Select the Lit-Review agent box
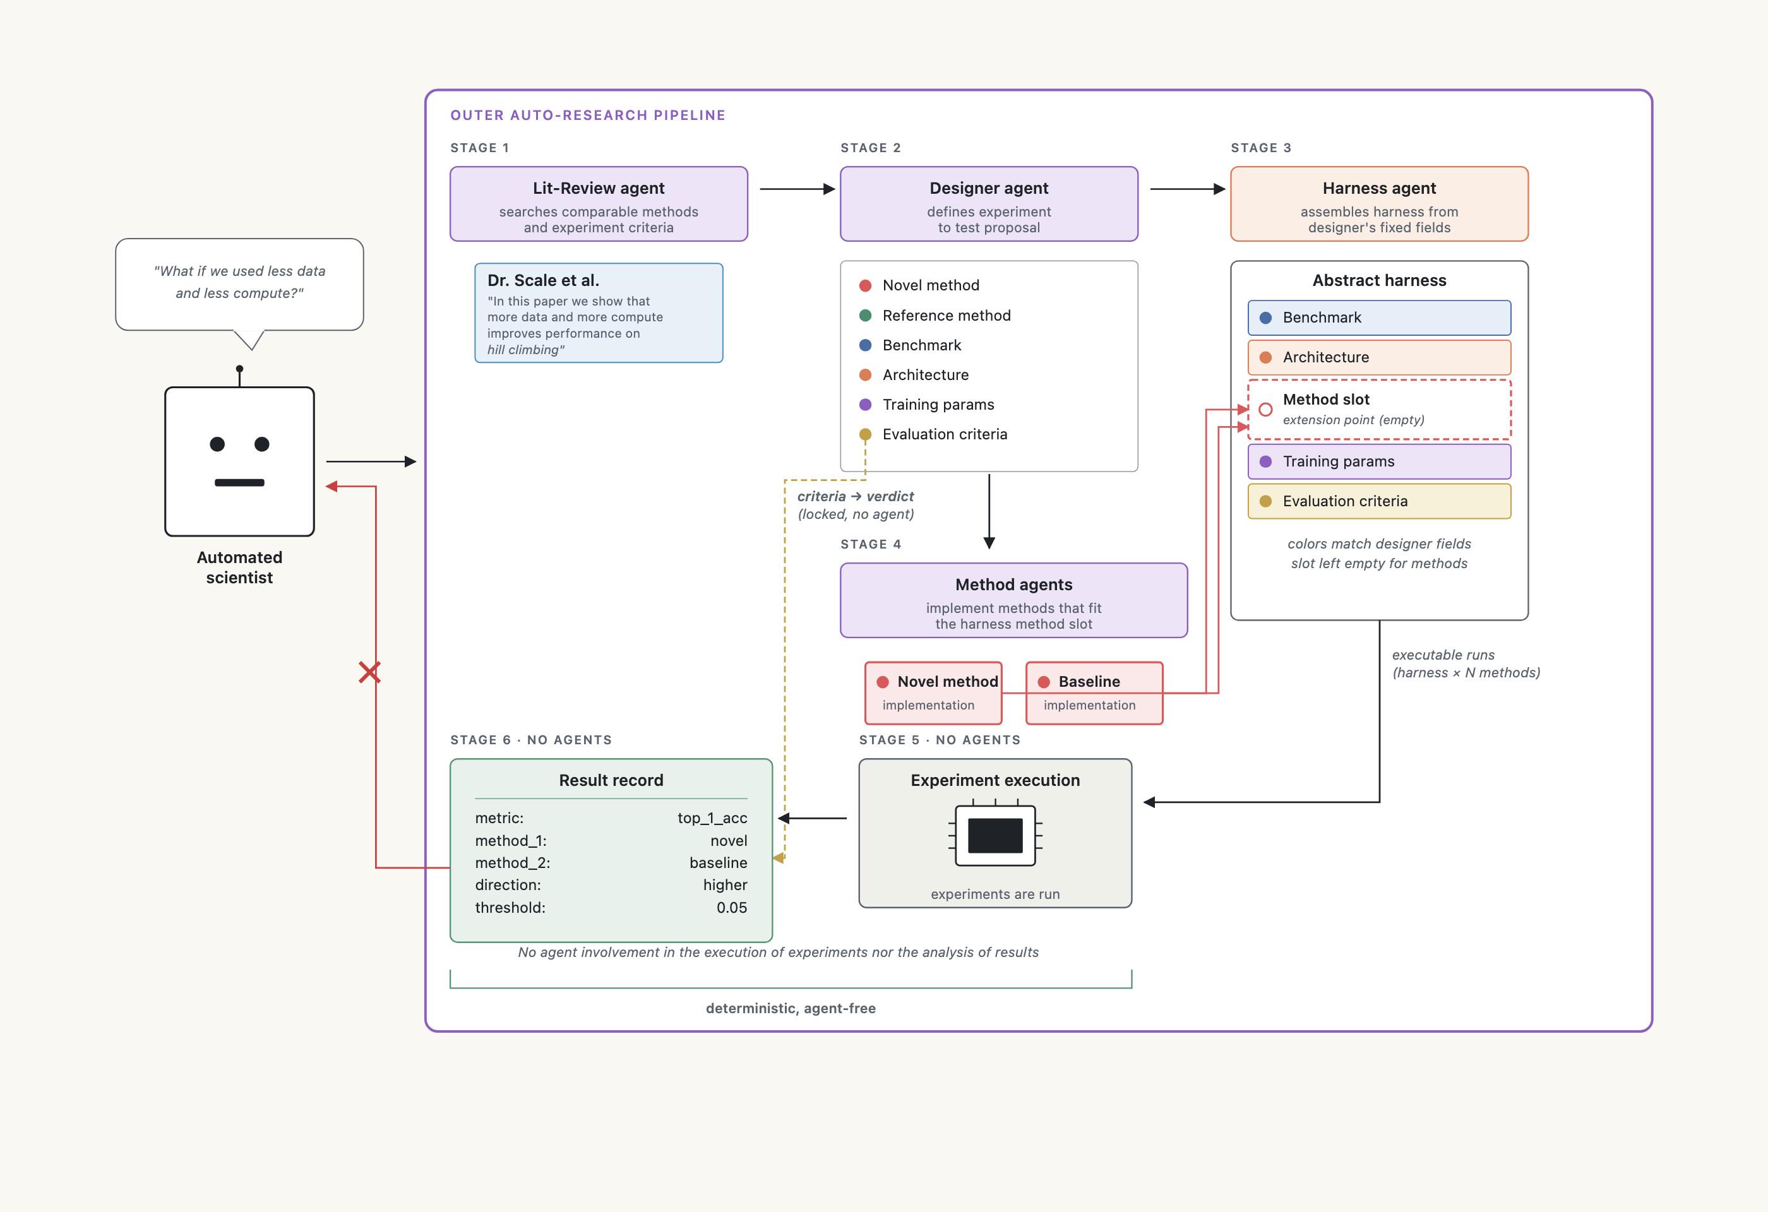1768x1212 pixels. point(599,204)
